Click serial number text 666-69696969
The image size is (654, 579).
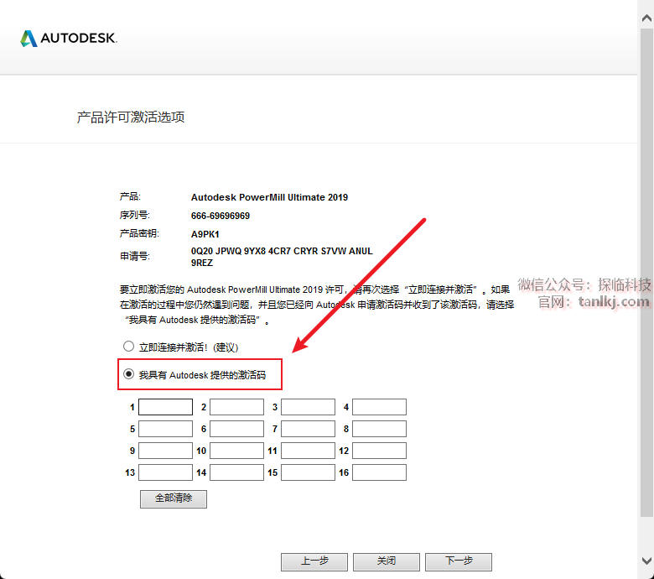(x=221, y=216)
